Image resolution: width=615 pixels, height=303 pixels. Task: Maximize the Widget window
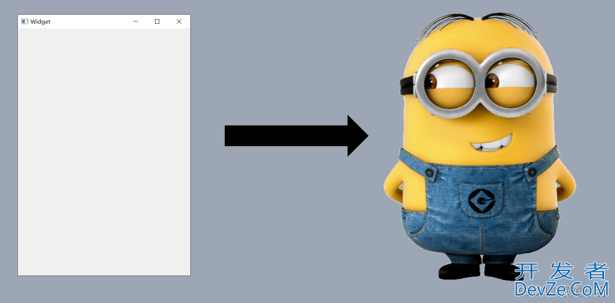point(157,22)
